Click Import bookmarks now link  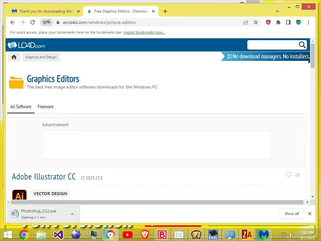click(x=144, y=32)
